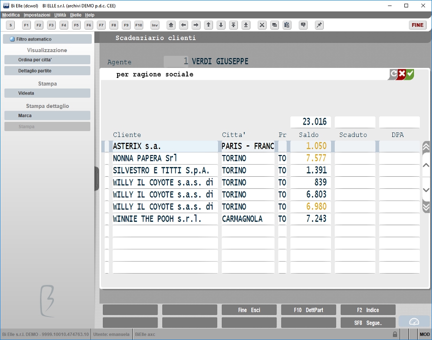Click the F10 DettPart button

[308, 310]
